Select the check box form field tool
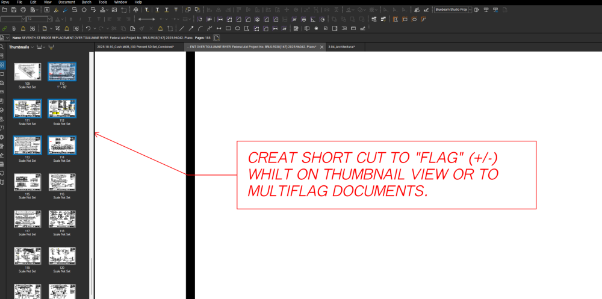The width and height of the screenshot is (602, 299). [x=325, y=28]
